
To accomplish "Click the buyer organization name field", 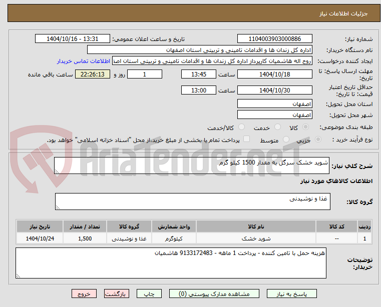I will pos(199,50).
